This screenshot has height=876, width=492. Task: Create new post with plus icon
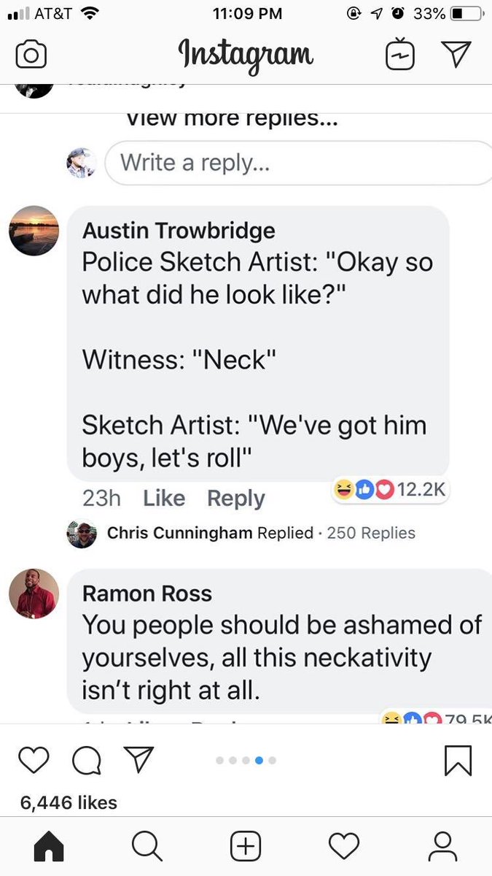pyautogui.click(x=246, y=846)
